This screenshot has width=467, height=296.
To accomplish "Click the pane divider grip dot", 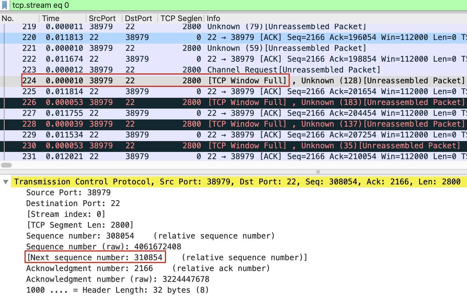I will (x=318, y=172).
